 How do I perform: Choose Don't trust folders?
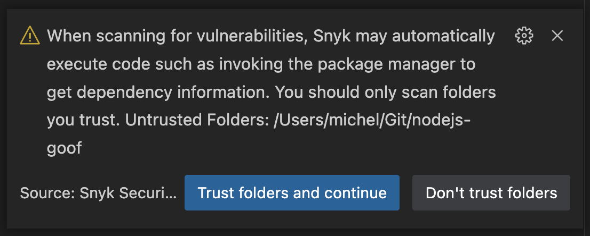pyautogui.click(x=491, y=192)
